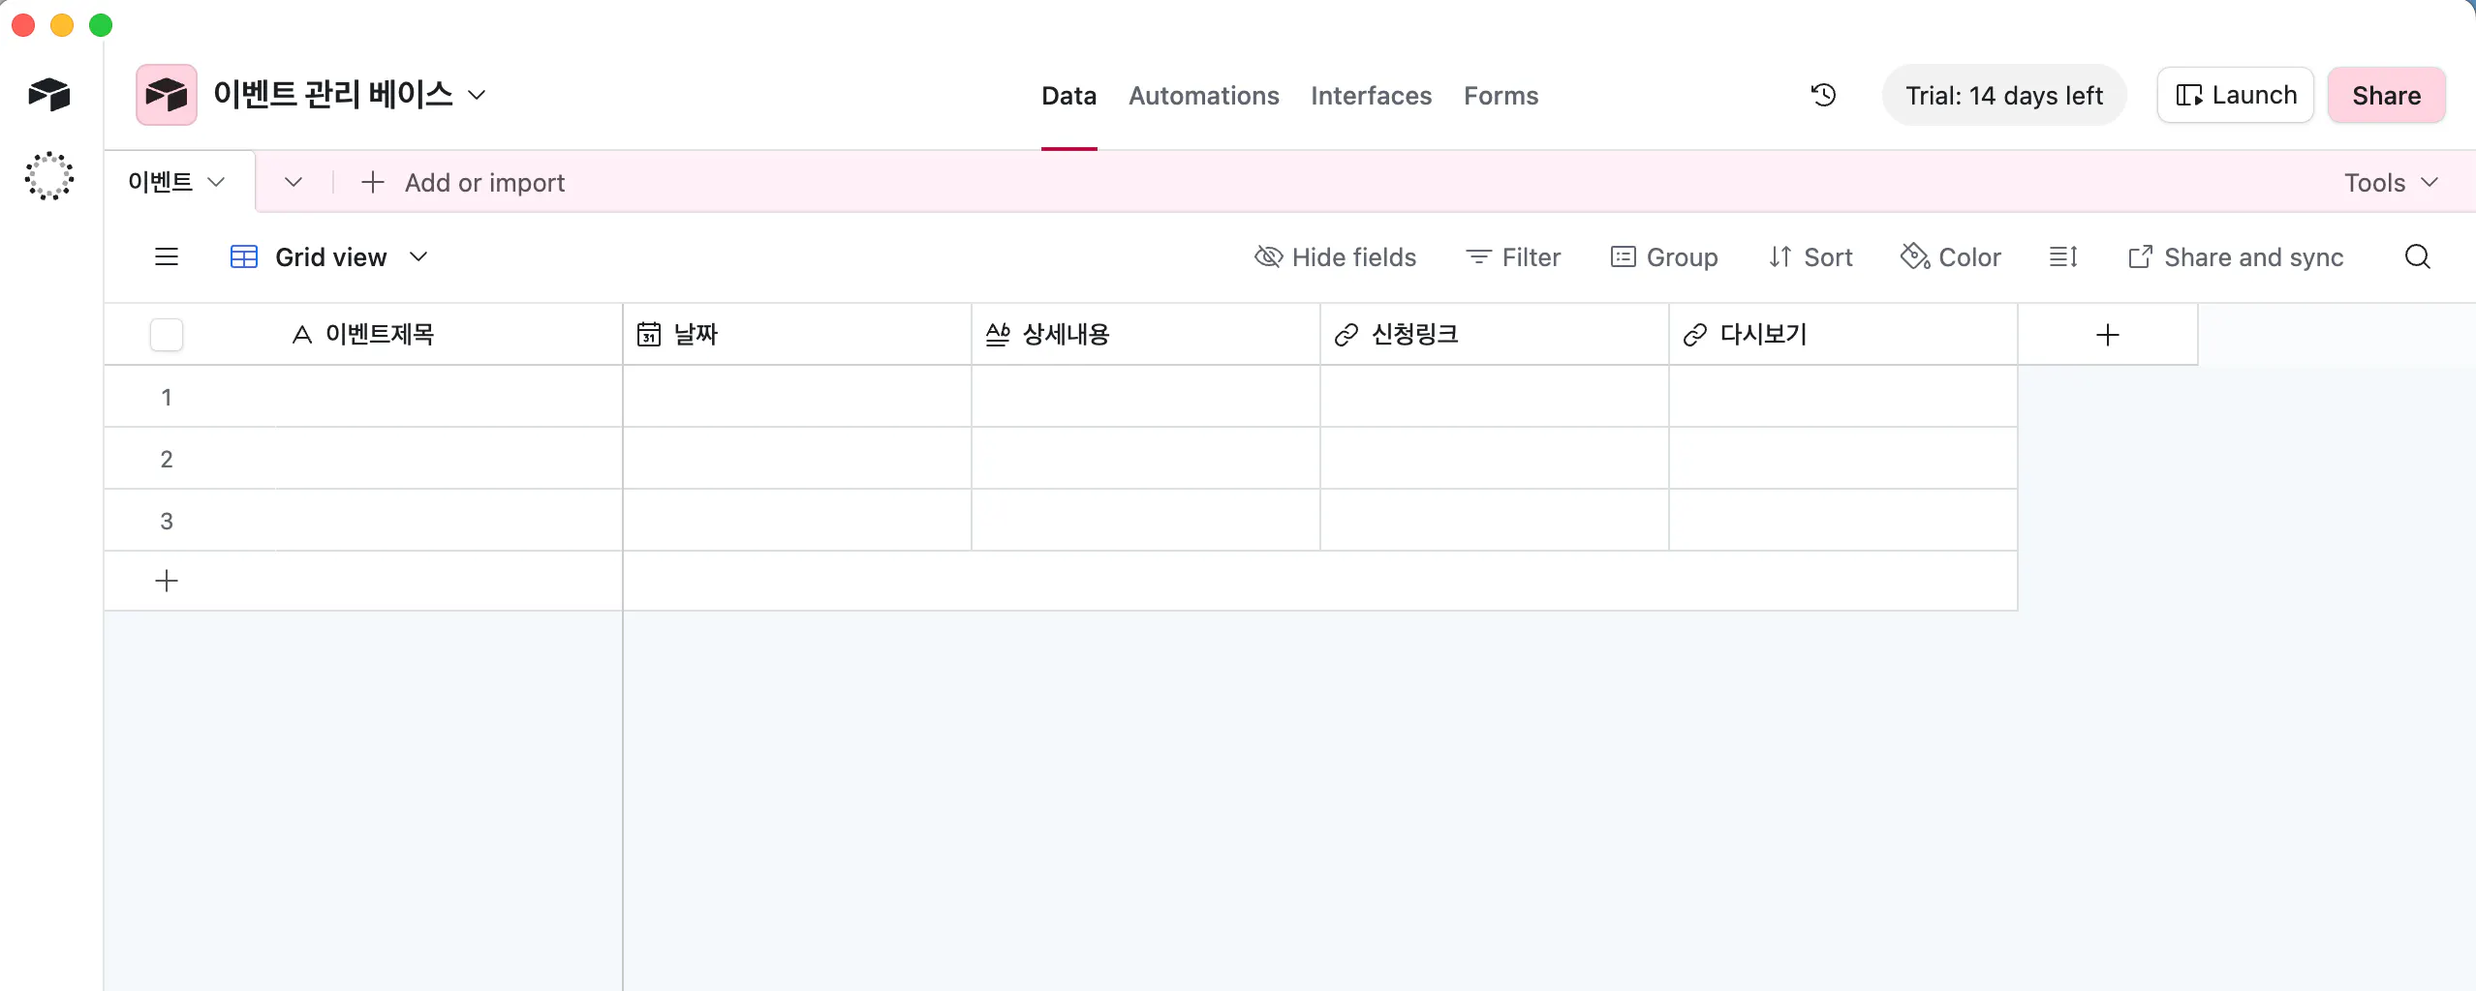Switch to the Automations tab
This screenshot has height=991, width=2476.
pos(1204,95)
